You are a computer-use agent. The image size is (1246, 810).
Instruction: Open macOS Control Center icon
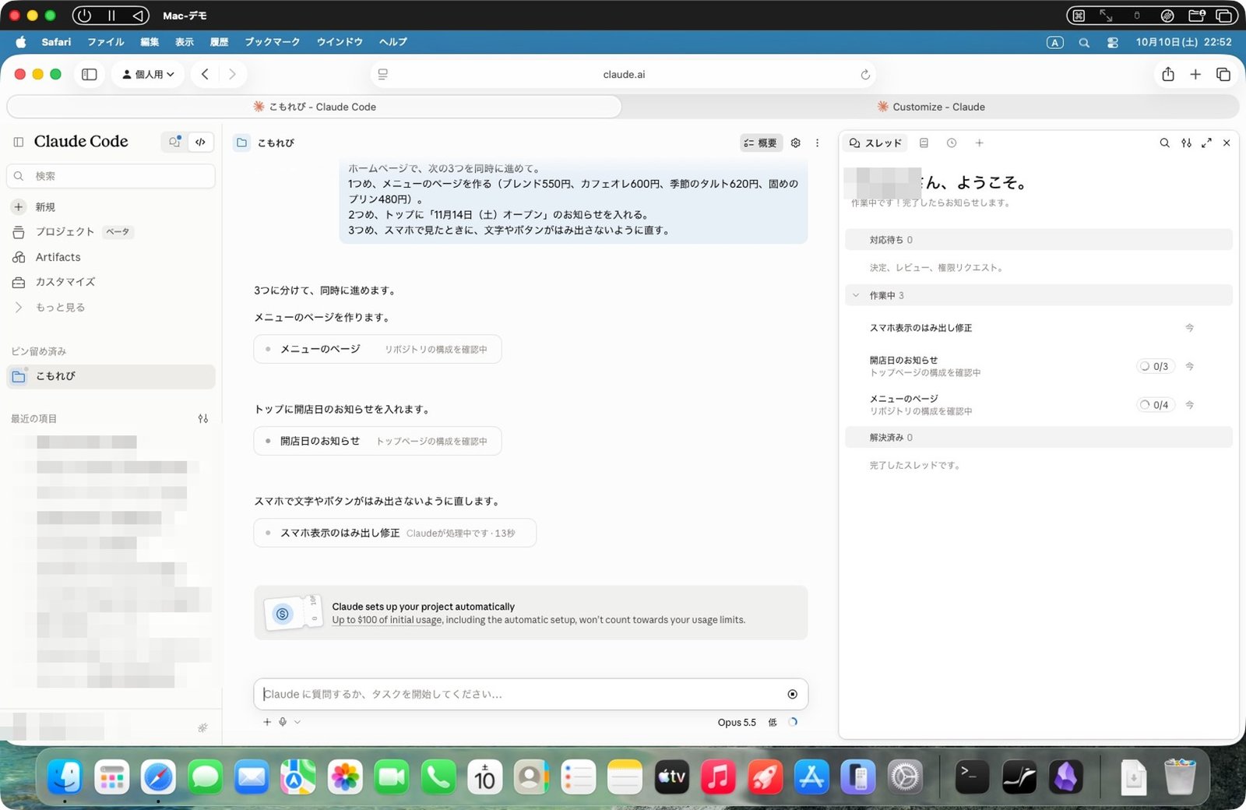1113,43
